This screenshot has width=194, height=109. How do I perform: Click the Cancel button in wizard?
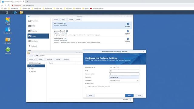click(139, 96)
